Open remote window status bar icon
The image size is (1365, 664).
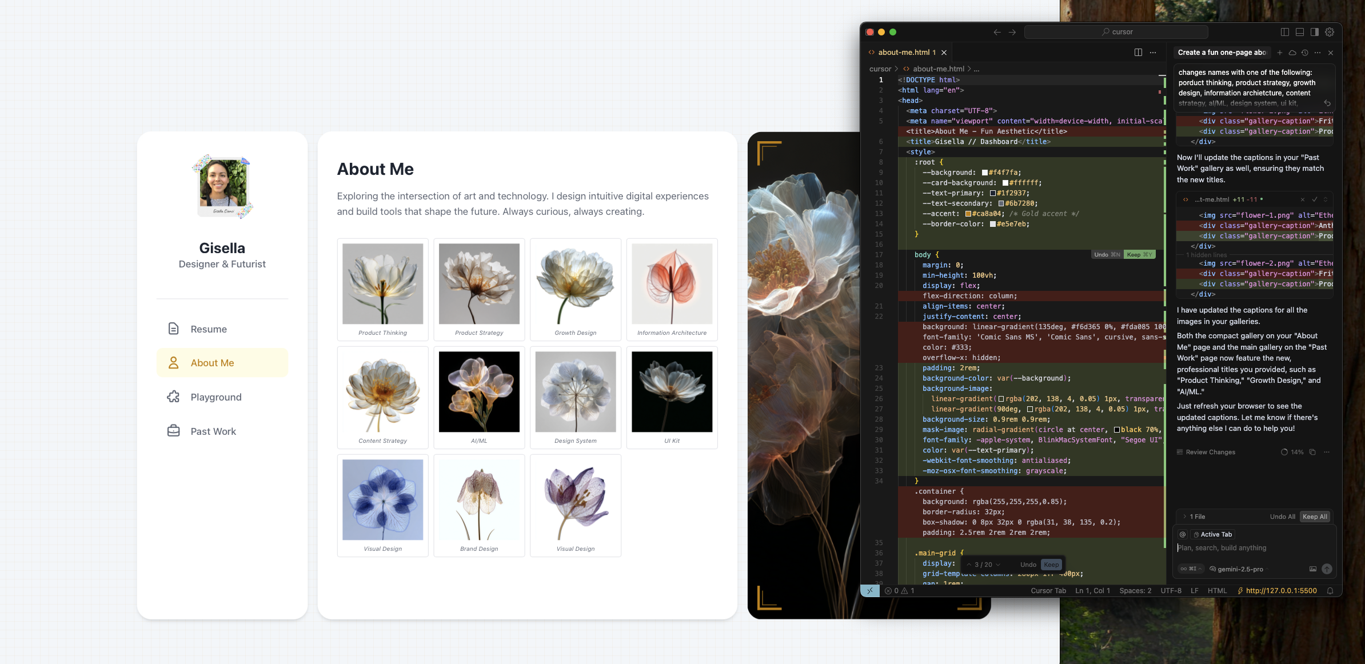click(869, 591)
